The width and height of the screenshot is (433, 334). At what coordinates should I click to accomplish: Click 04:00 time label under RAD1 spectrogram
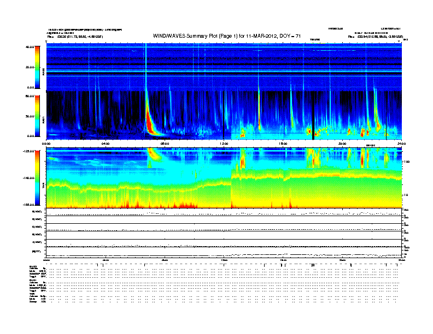pos(106,144)
